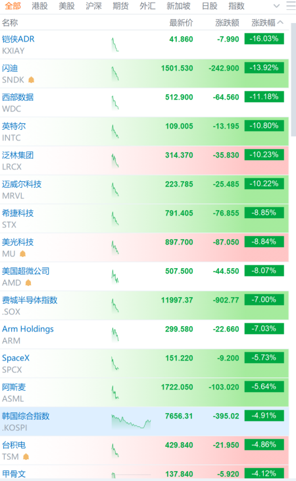296x481 pixels.
Task: Click the alert bell next to SNDK
Action: coord(31,80)
